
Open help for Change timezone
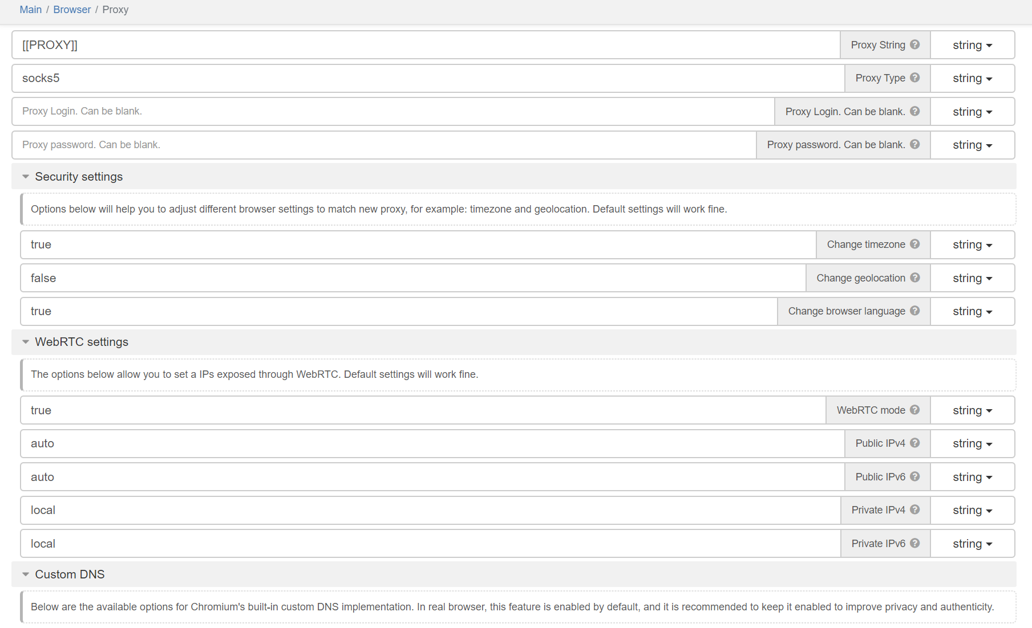pyautogui.click(x=914, y=244)
